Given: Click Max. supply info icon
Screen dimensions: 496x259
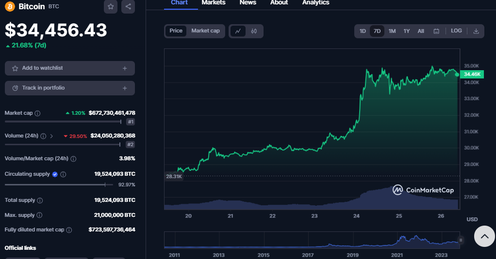Looking at the screenshot, I should click(39, 215).
